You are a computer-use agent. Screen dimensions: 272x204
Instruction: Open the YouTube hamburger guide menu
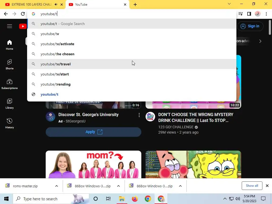click(10, 26)
